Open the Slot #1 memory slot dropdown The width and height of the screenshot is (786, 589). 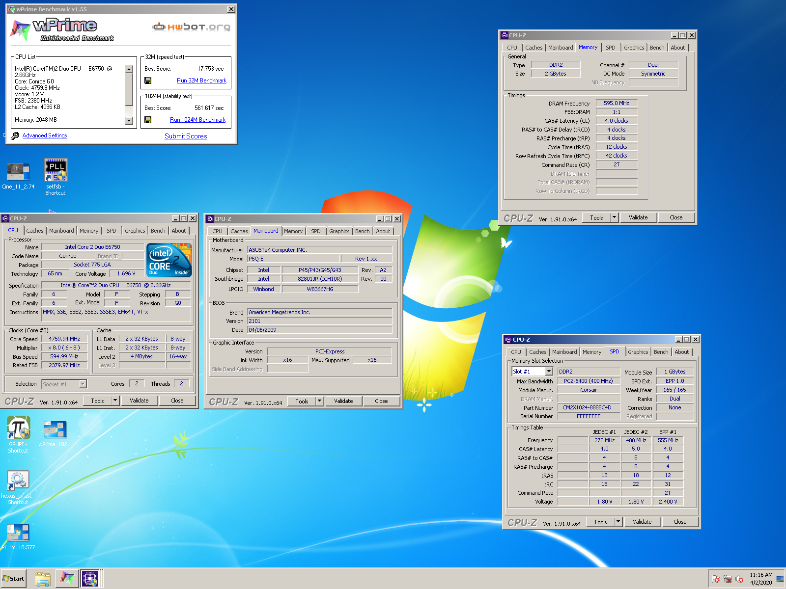[549, 372]
